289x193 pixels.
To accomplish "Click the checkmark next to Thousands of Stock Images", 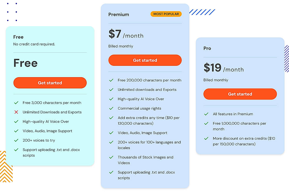I will click(112, 157).
